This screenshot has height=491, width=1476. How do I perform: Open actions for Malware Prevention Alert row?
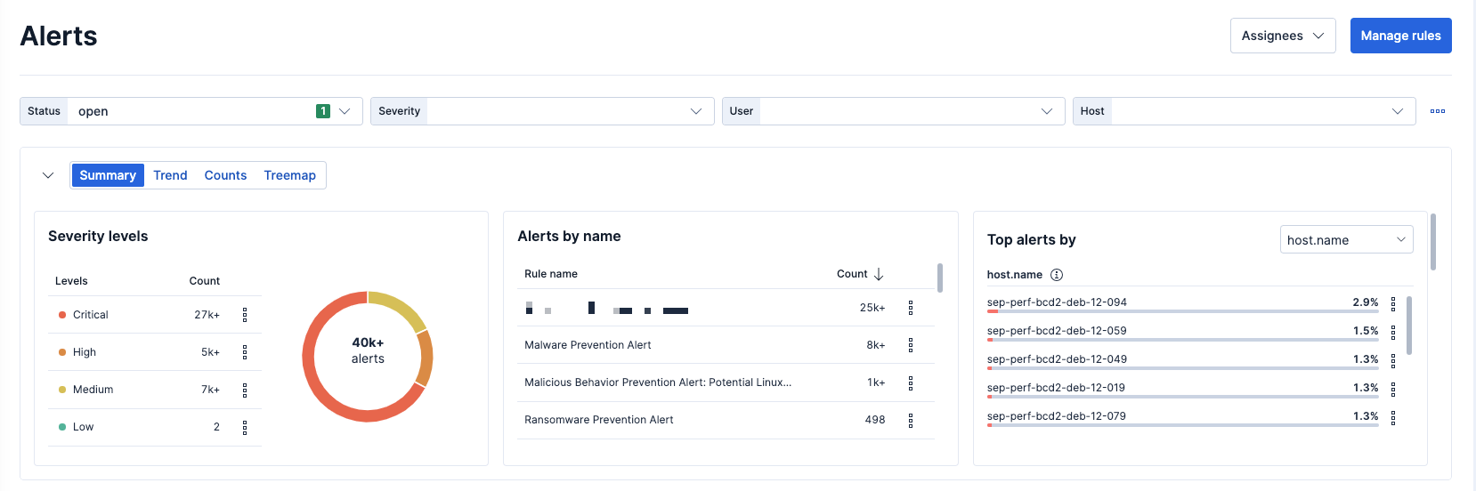(x=911, y=345)
